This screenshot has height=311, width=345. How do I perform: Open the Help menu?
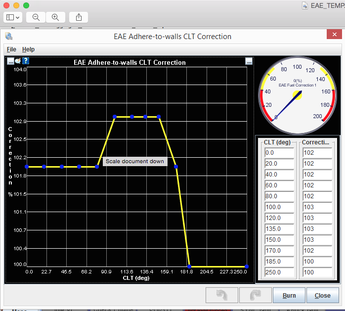tap(29, 49)
